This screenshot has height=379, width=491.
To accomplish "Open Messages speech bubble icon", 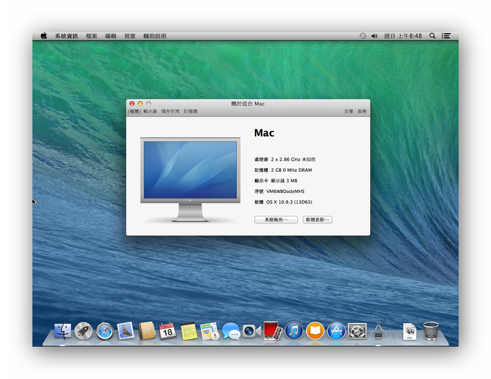I will 231,331.
